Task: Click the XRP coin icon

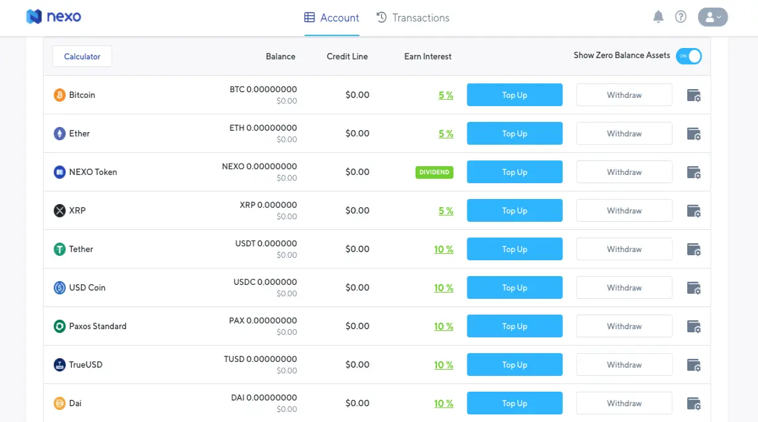Action: click(59, 210)
